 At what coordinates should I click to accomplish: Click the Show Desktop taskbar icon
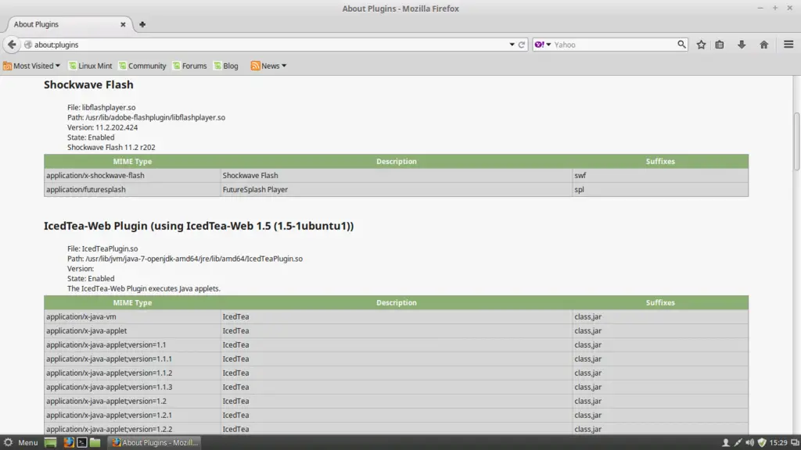[x=51, y=442]
